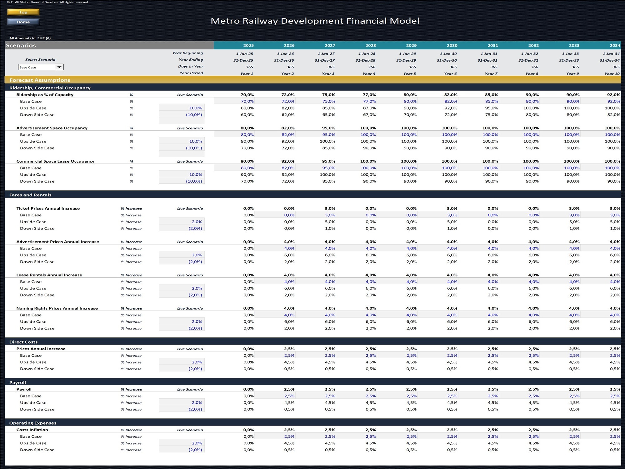The width and height of the screenshot is (625, 469).
Task: Edit Costs Inflation Upside Case 2,0% cell
Action: tap(182, 443)
